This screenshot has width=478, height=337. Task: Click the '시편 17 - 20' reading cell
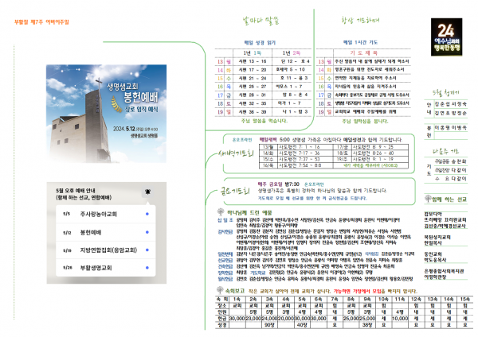tap(253, 70)
